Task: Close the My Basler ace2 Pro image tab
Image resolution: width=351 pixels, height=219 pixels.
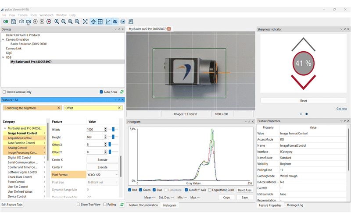Action: click(x=169, y=29)
